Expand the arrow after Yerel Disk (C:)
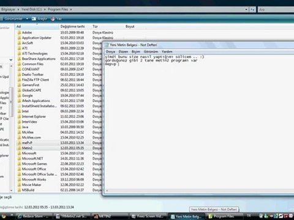 point(45,9)
